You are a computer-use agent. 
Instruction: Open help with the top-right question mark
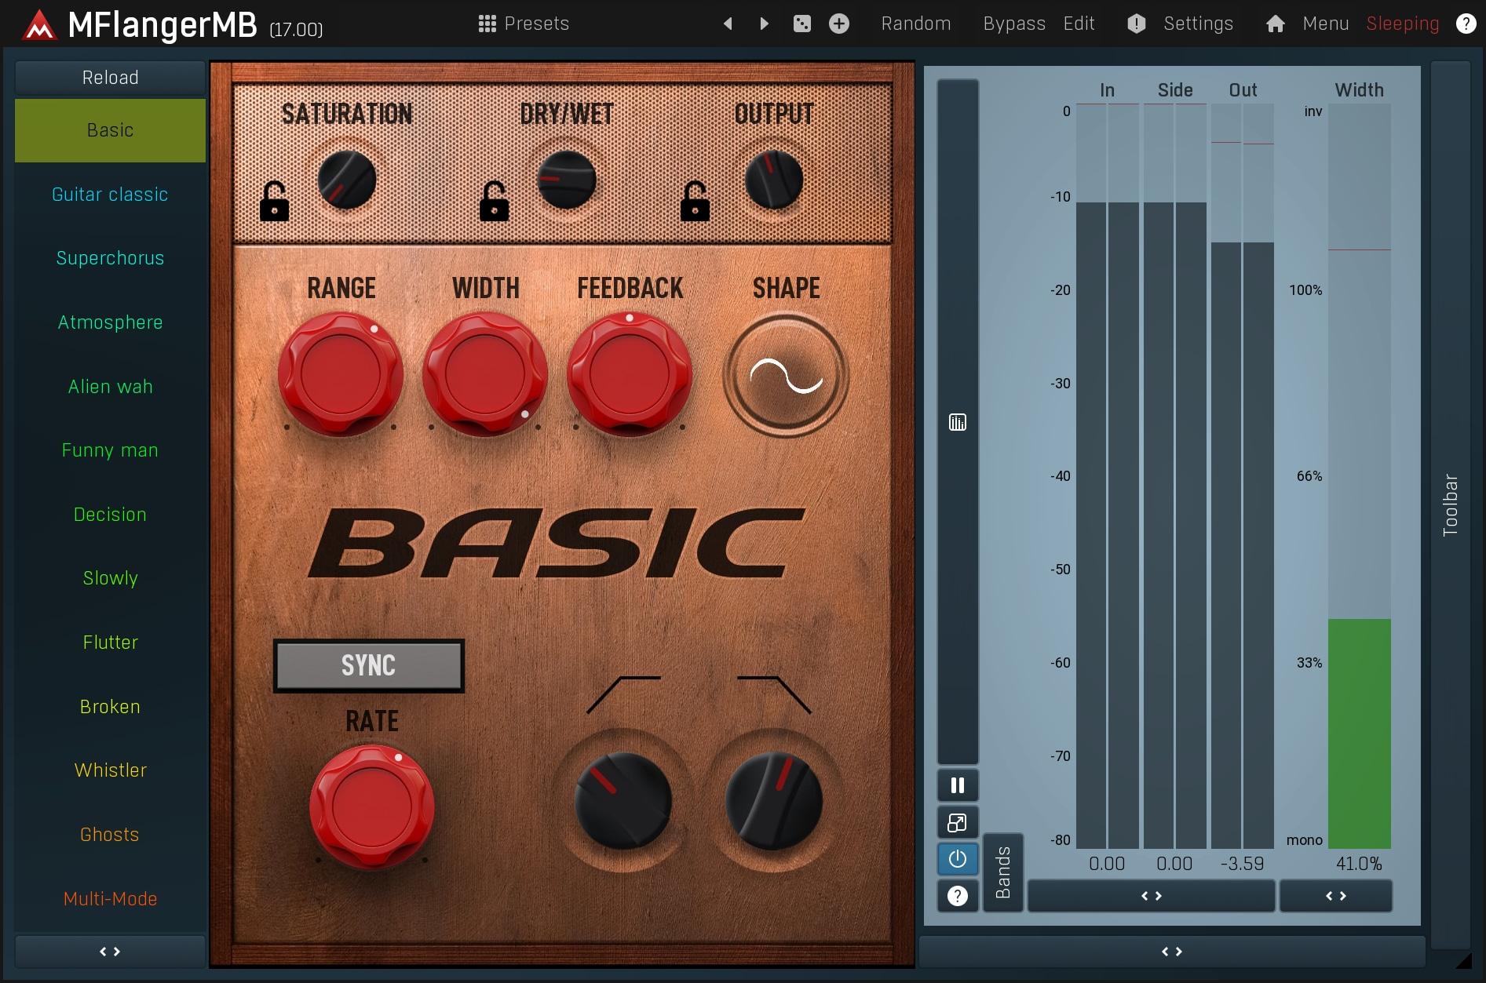[x=1465, y=24]
